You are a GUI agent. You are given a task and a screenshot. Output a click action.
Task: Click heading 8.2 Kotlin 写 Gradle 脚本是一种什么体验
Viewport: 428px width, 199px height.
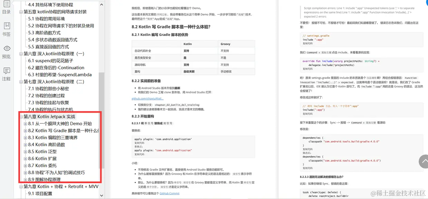point(171,27)
